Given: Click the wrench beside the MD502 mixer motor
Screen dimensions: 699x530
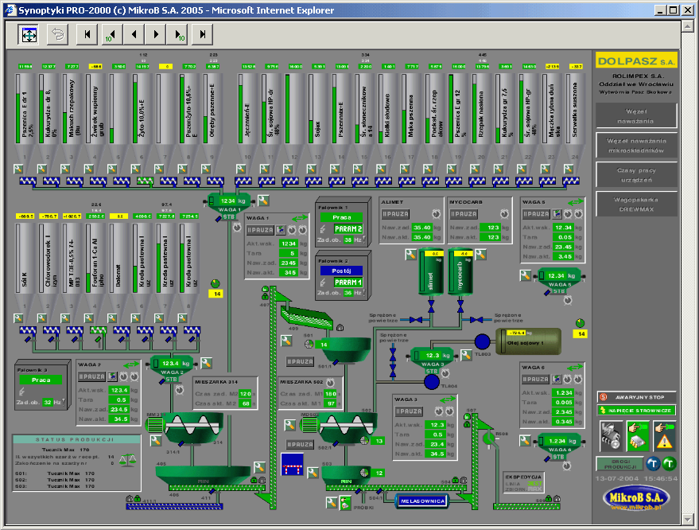Looking at the screenshot, I should [289, 425].
